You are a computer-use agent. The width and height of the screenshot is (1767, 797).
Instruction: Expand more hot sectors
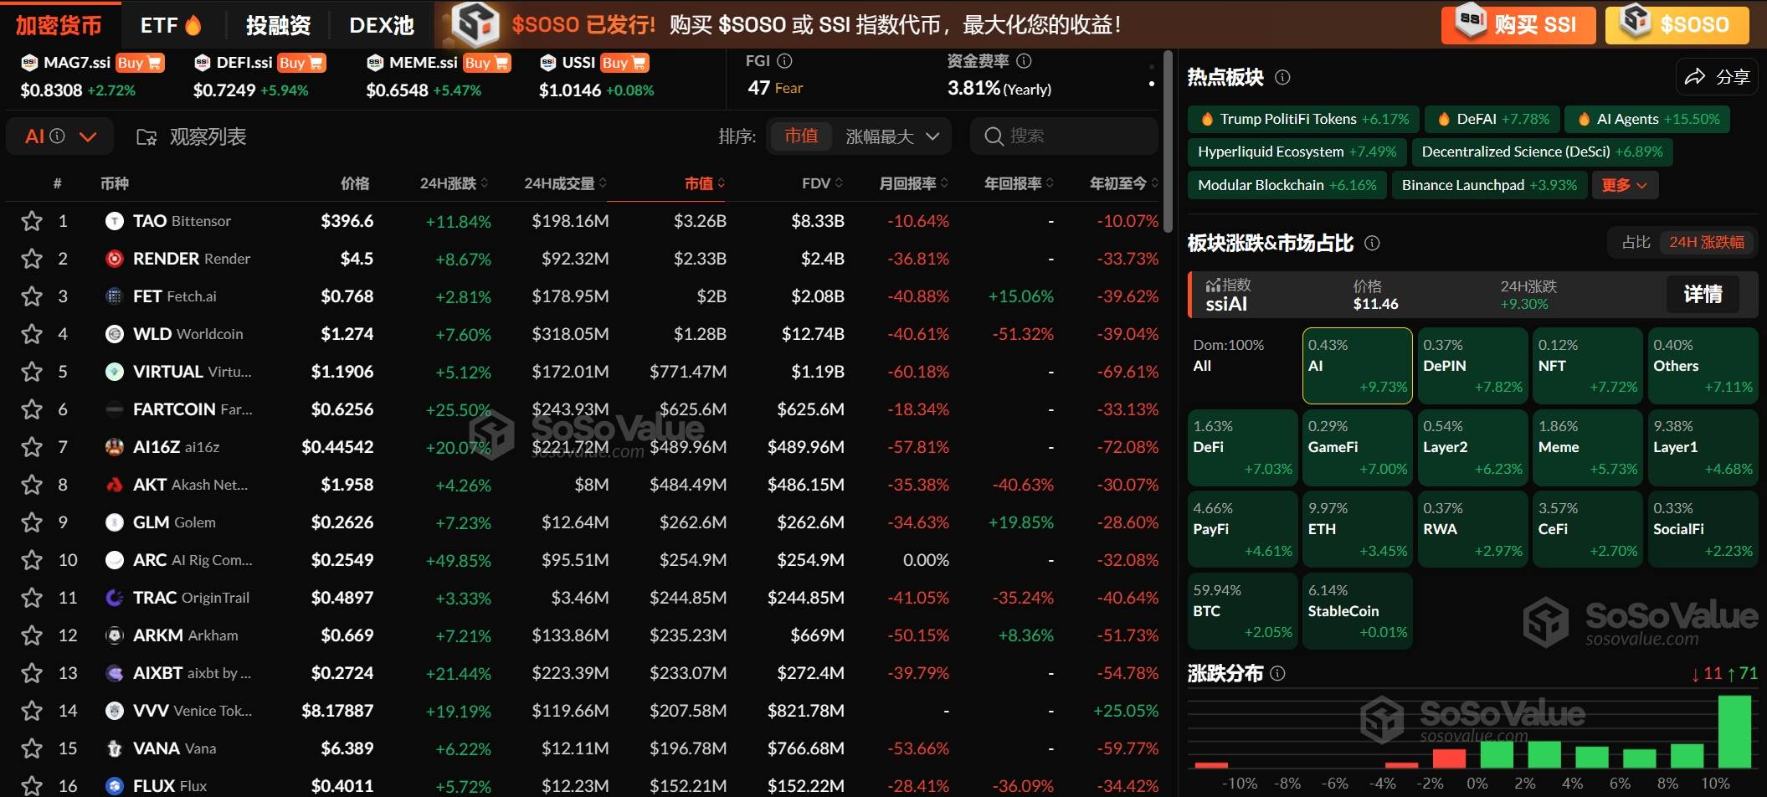pos(1624,185)
